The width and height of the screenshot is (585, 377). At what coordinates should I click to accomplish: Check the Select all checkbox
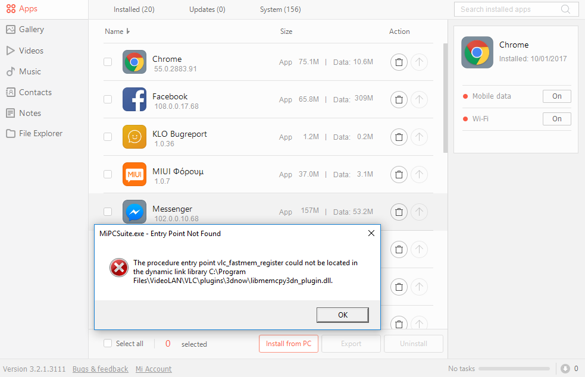pyautogui.click(x=108, y=344)
